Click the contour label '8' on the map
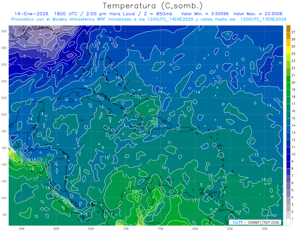The width and height of the screenshot is (300, 232). click(x=25, y=56)
